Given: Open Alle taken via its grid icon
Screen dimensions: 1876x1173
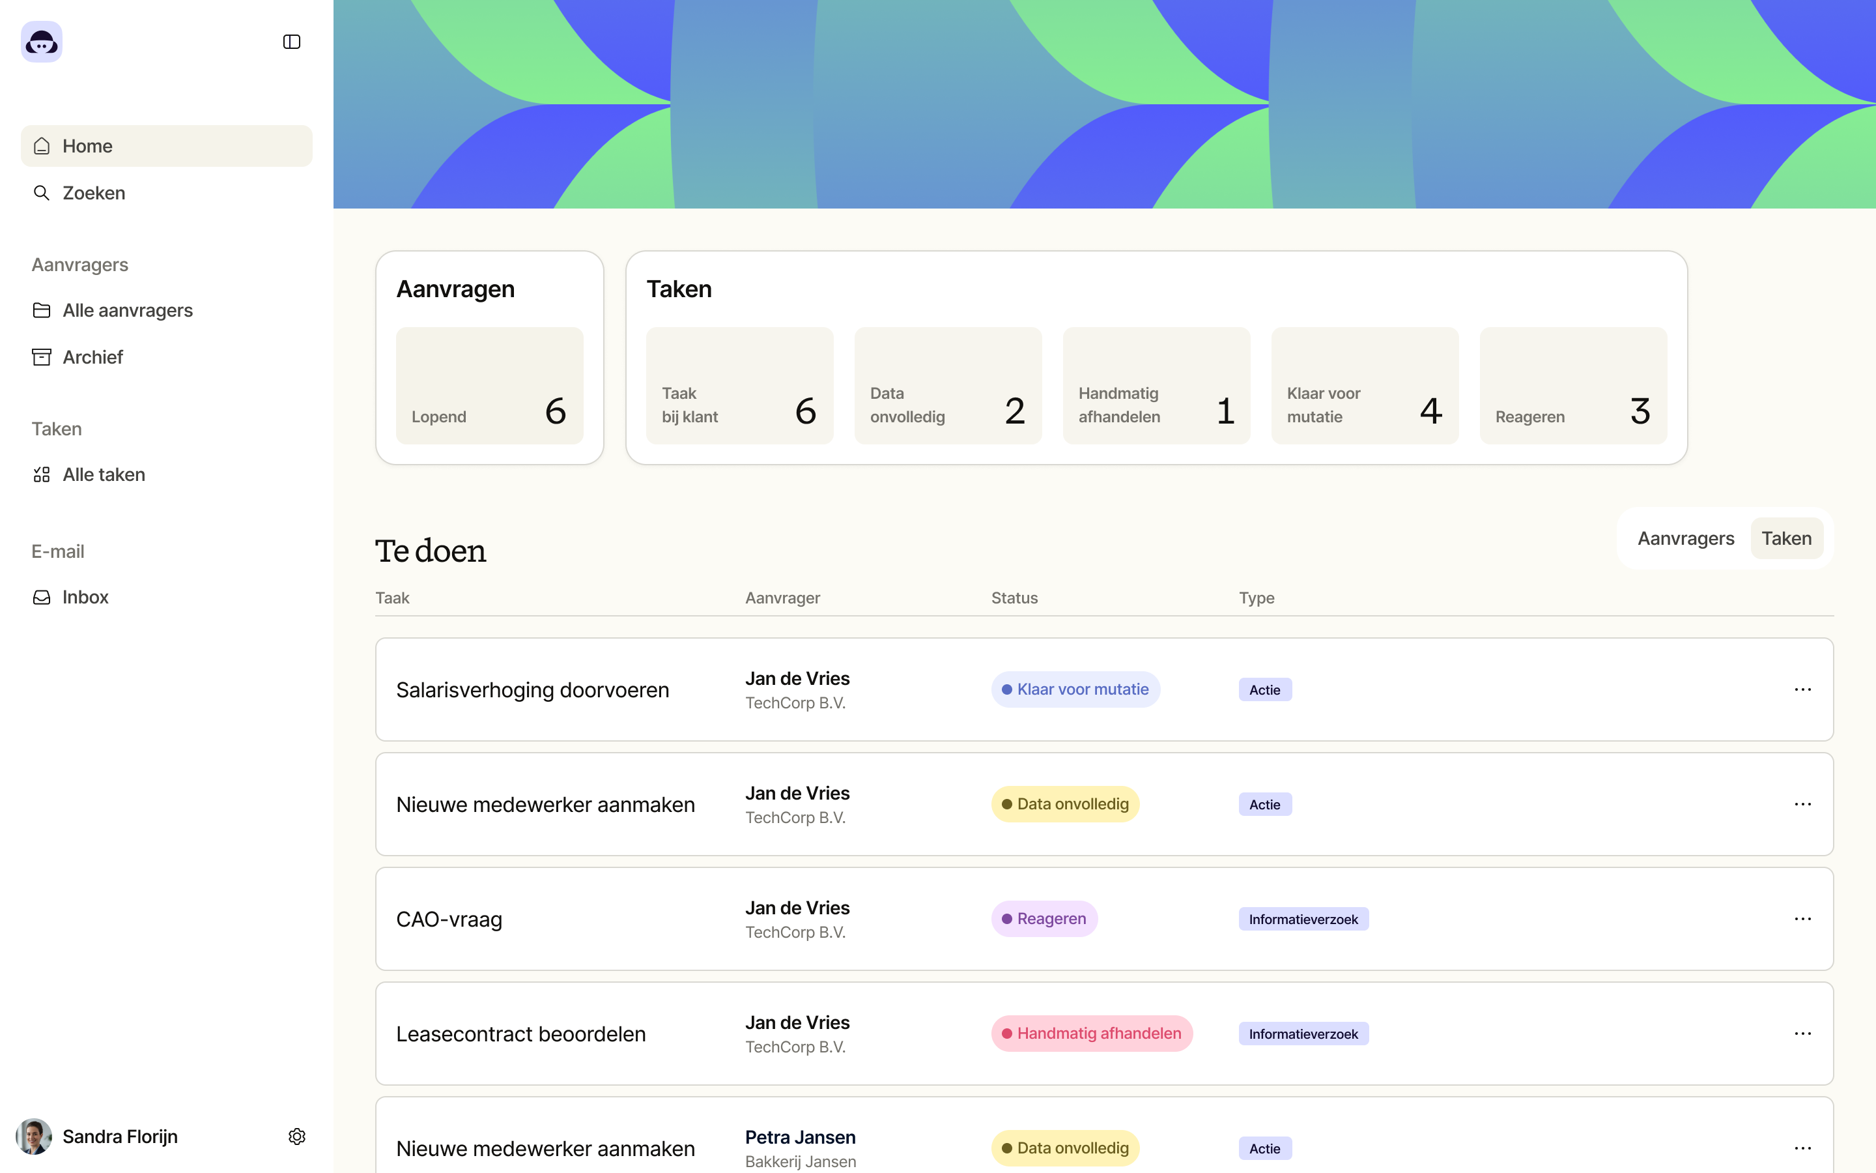Looking at the screenshot, I should [42, 474].
